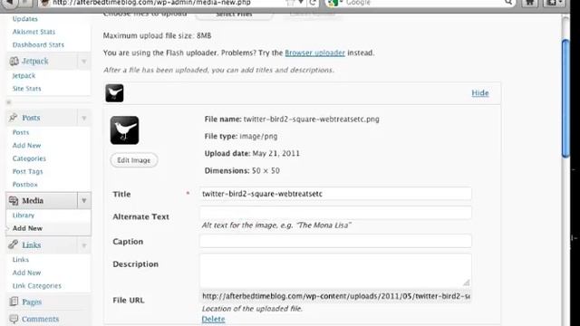Open Categories under Posts
This screenshot has width=580, height=326.
point(29,158)
